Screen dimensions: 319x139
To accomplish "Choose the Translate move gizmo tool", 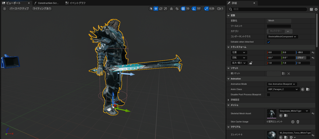I will [156, 8].
